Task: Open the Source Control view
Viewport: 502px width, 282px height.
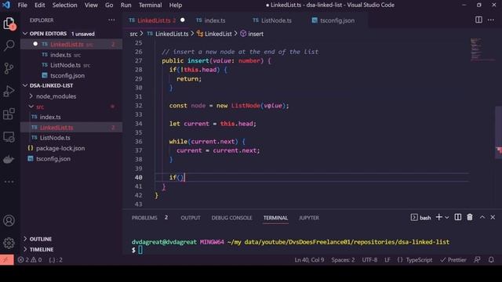Action: coord(9,68)
